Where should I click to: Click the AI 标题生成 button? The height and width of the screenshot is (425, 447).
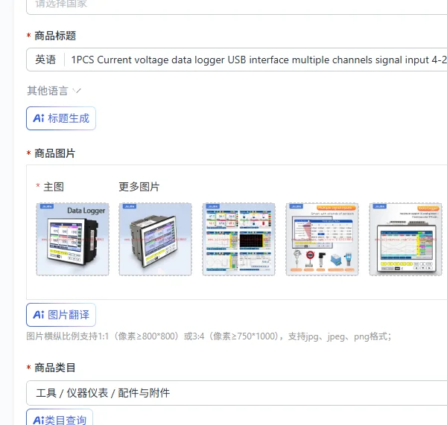point(61,118)
